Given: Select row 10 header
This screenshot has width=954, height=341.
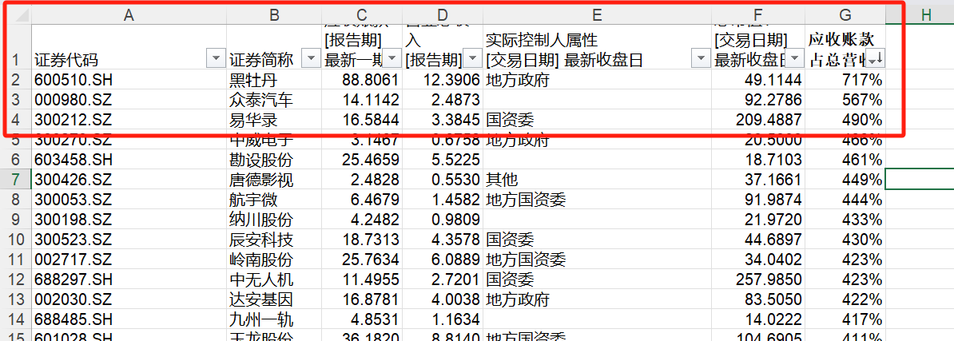Looking at the screenshot, I should tap(15, 240).
